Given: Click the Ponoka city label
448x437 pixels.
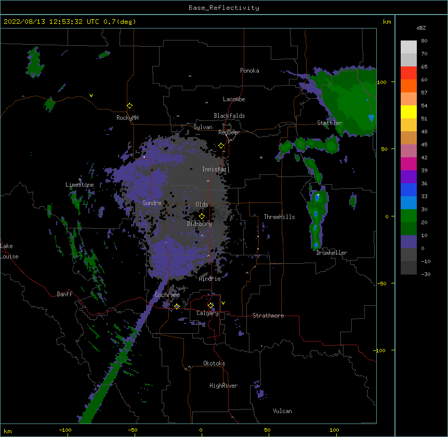Looking at the screenshot, I should [249, 71].
